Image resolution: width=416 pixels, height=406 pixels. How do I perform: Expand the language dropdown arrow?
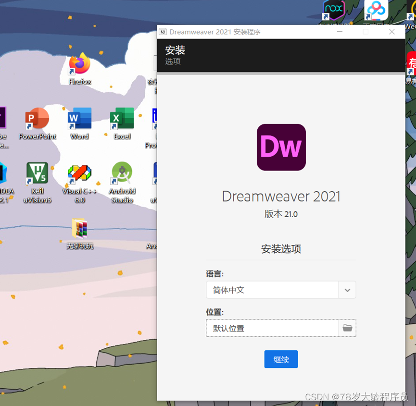(347, 290)
